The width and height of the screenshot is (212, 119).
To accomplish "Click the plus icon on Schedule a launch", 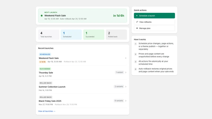I will [137, 16].
